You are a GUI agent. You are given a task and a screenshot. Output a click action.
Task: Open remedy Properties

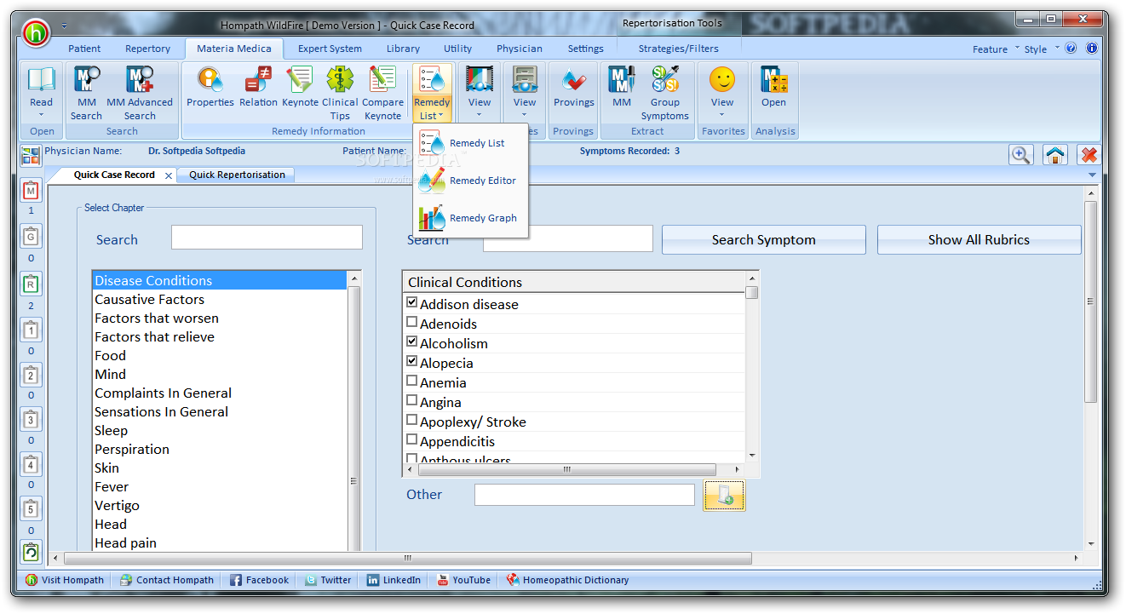click(210, 87)
